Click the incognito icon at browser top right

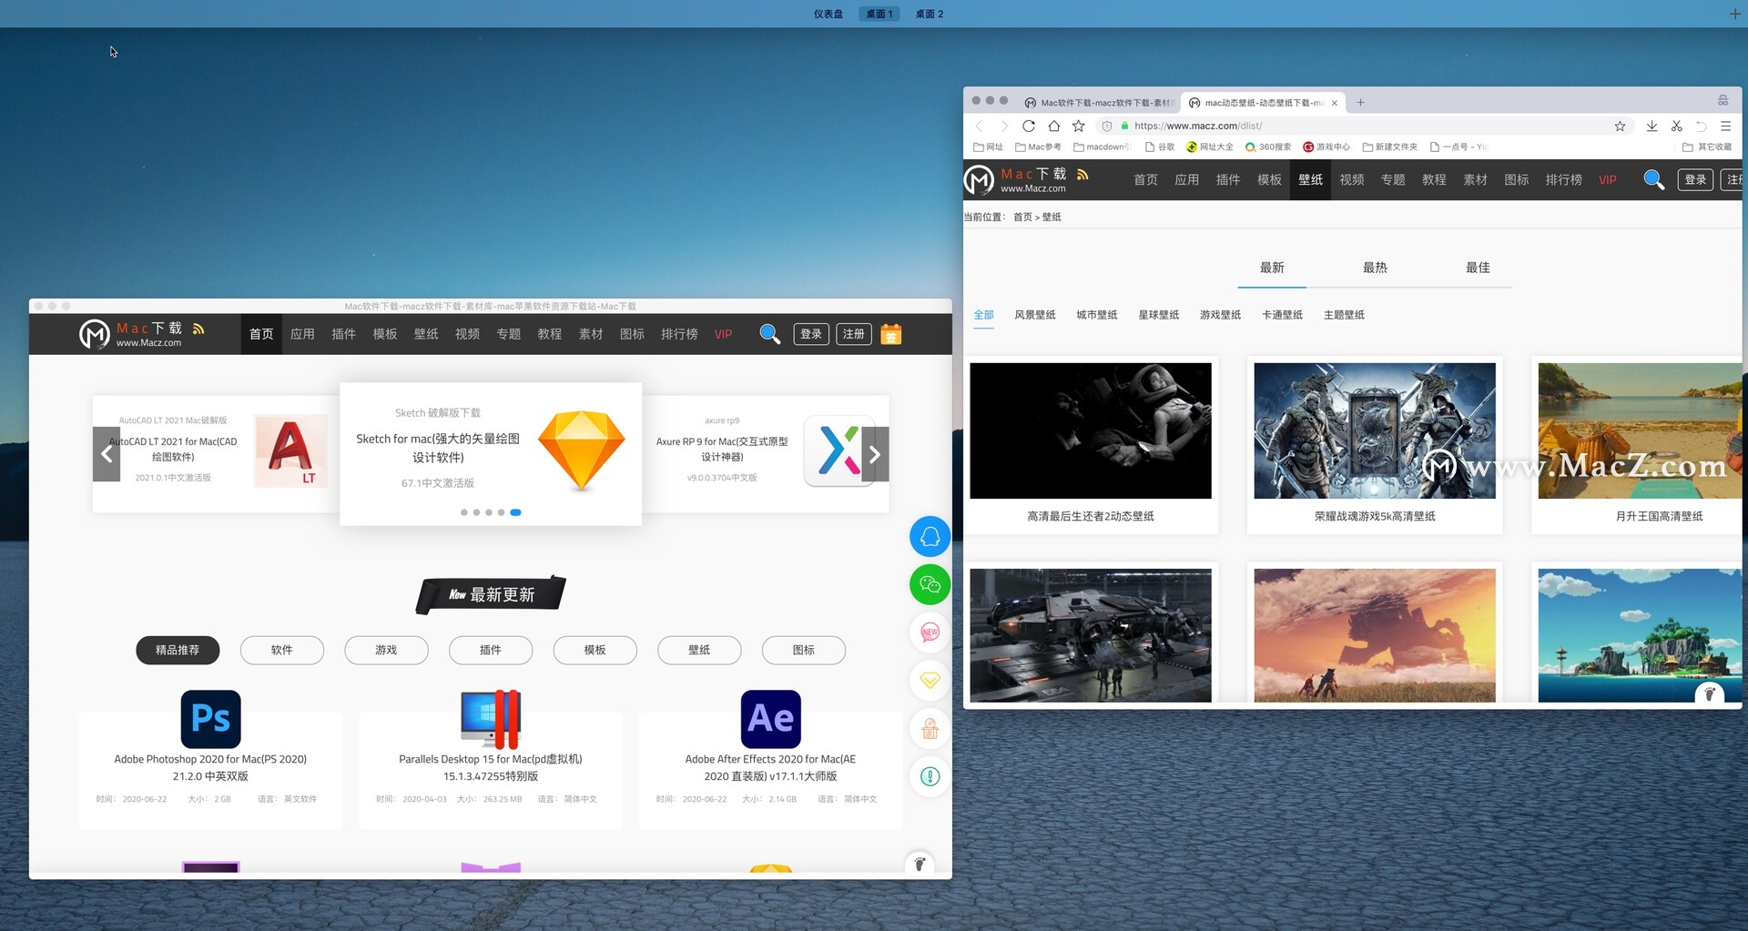1723,100
